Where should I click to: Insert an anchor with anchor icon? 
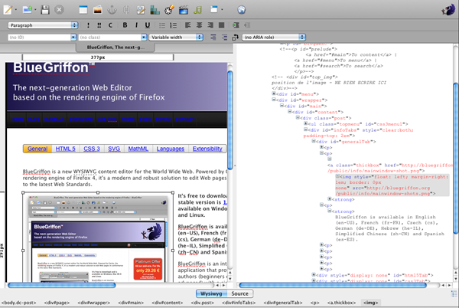click(x=112, y=10)
